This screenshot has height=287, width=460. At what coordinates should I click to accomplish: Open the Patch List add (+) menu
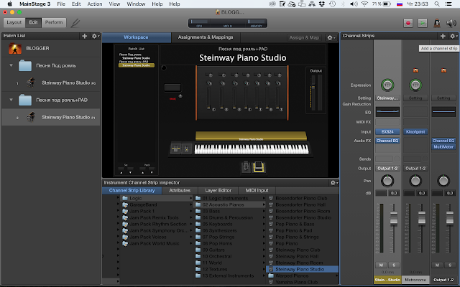pyautogui.click(x=84, y=36)
